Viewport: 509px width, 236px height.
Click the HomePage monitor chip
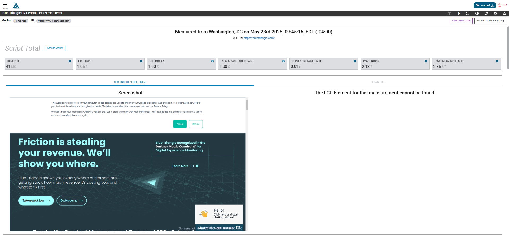(20, 21)
